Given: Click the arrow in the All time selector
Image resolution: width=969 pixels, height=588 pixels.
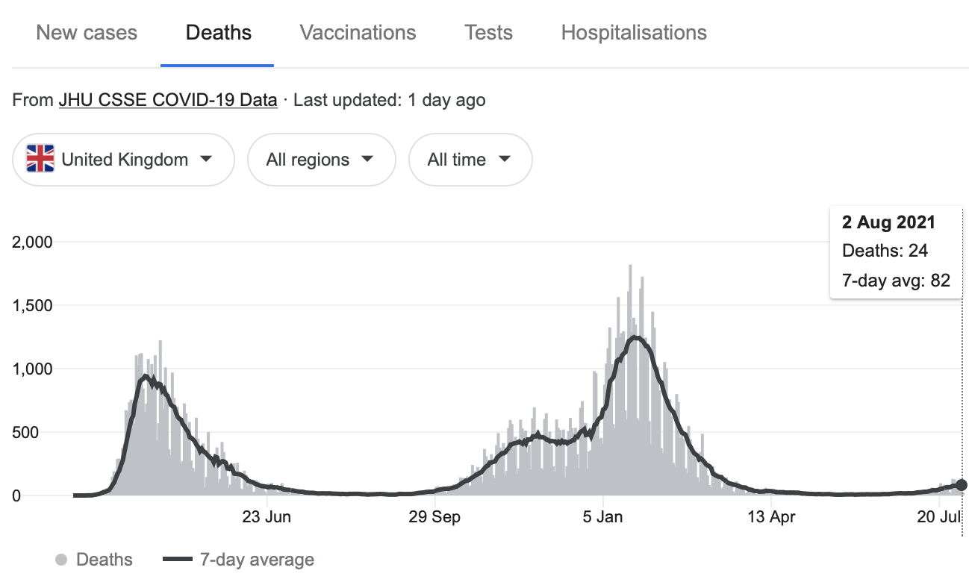Looking at the screenshot, I should click(504, 159).
